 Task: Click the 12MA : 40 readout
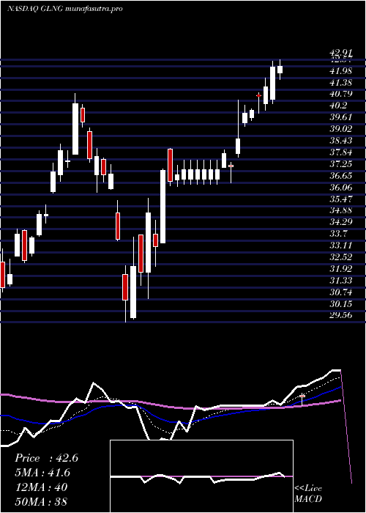click(41, 487)
